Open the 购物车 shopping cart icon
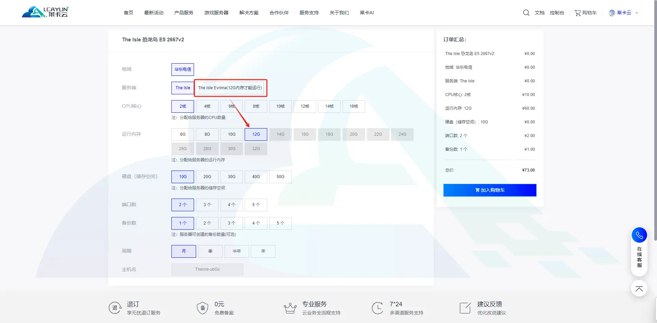 pyautogui.click(x=578, y=13)
